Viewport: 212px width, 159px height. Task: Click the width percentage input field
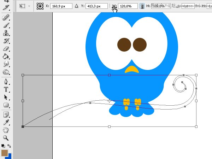point(128,6)
